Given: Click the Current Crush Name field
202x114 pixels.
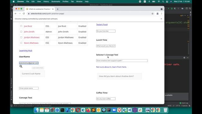Looking at the screenshot, I should pos(33,74).
